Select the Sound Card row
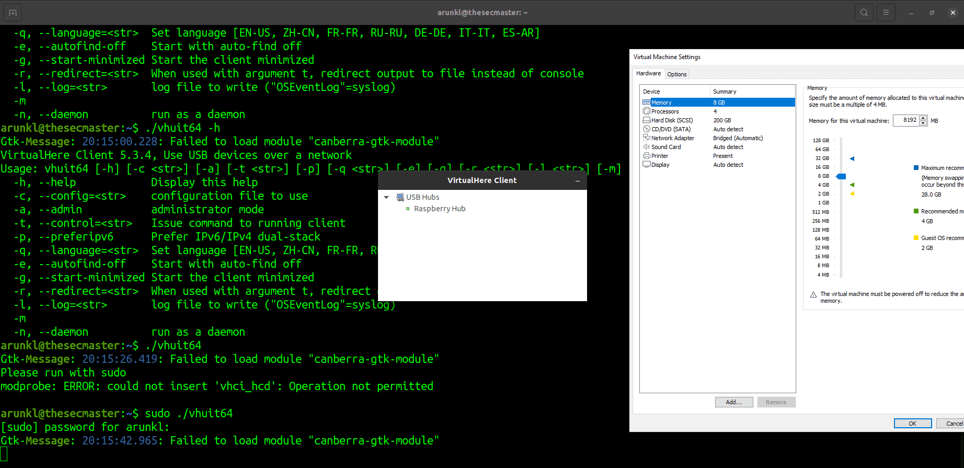Screen dimensions: 964x468 pyautogui.click(x=718, y=147)
